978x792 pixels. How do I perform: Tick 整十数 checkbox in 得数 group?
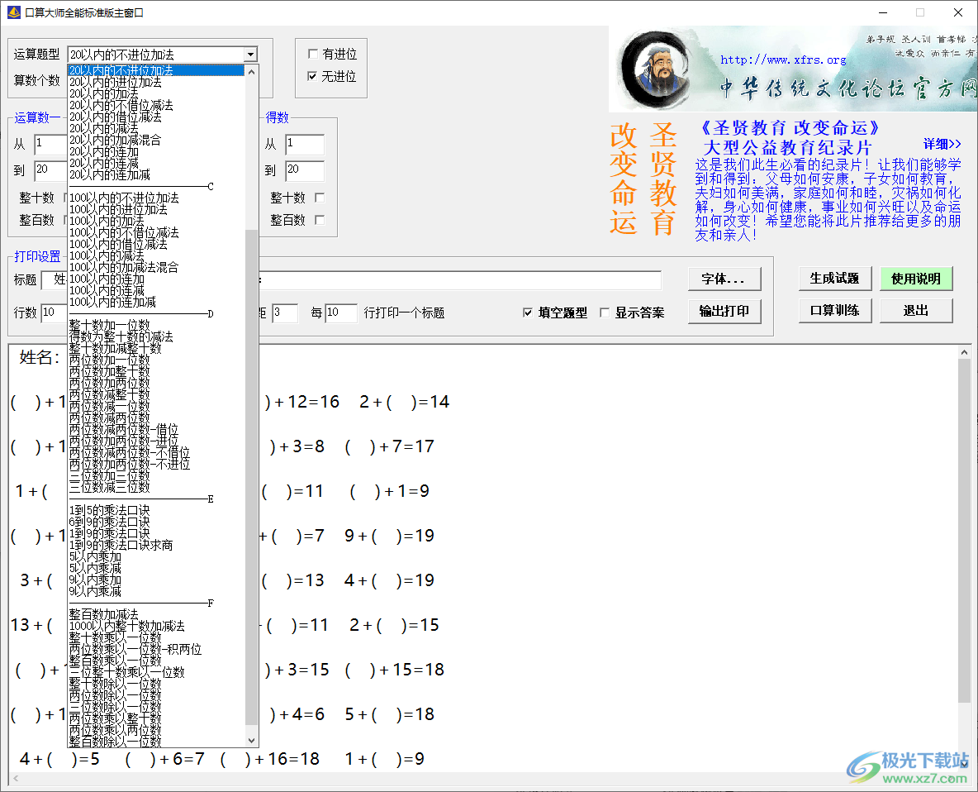[x=320, y=198]
